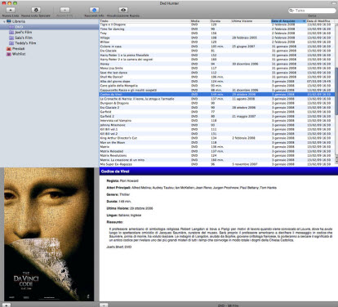Click the Sala's Film folder icon
The image size is (338, 307).
(11, 38)
